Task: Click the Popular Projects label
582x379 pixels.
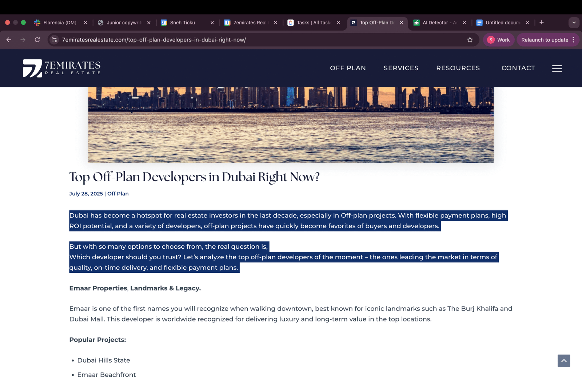Action: tap(97, 340)
